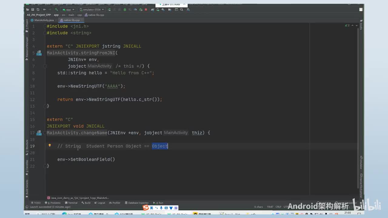Navigate back with the left arrow
Viewport: 388px width, 218px height.
[x=45, y=10]
